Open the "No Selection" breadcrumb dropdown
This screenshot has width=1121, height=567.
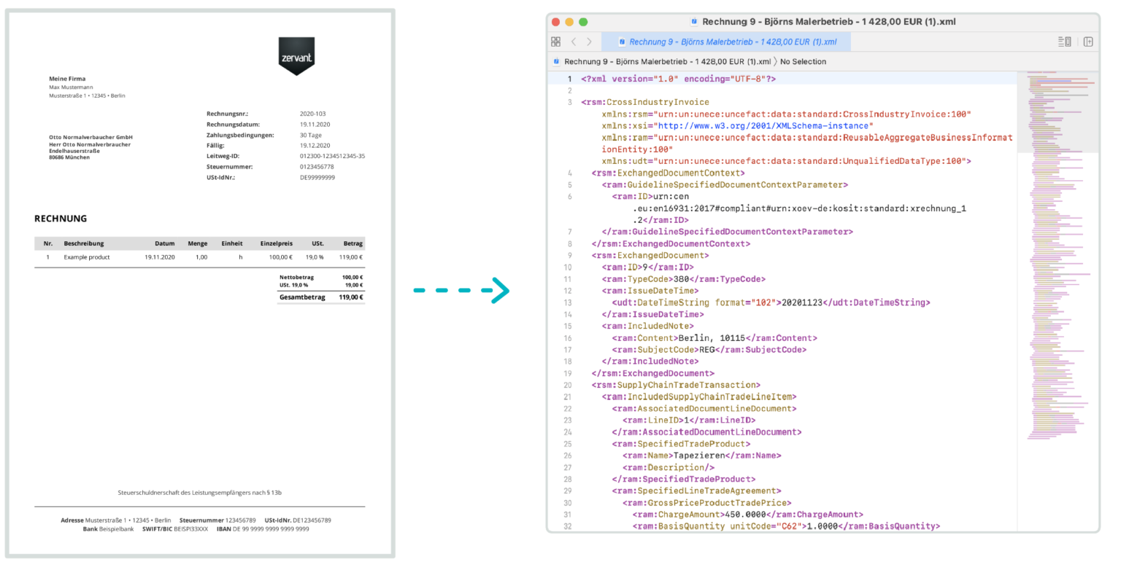pos(803,61)
